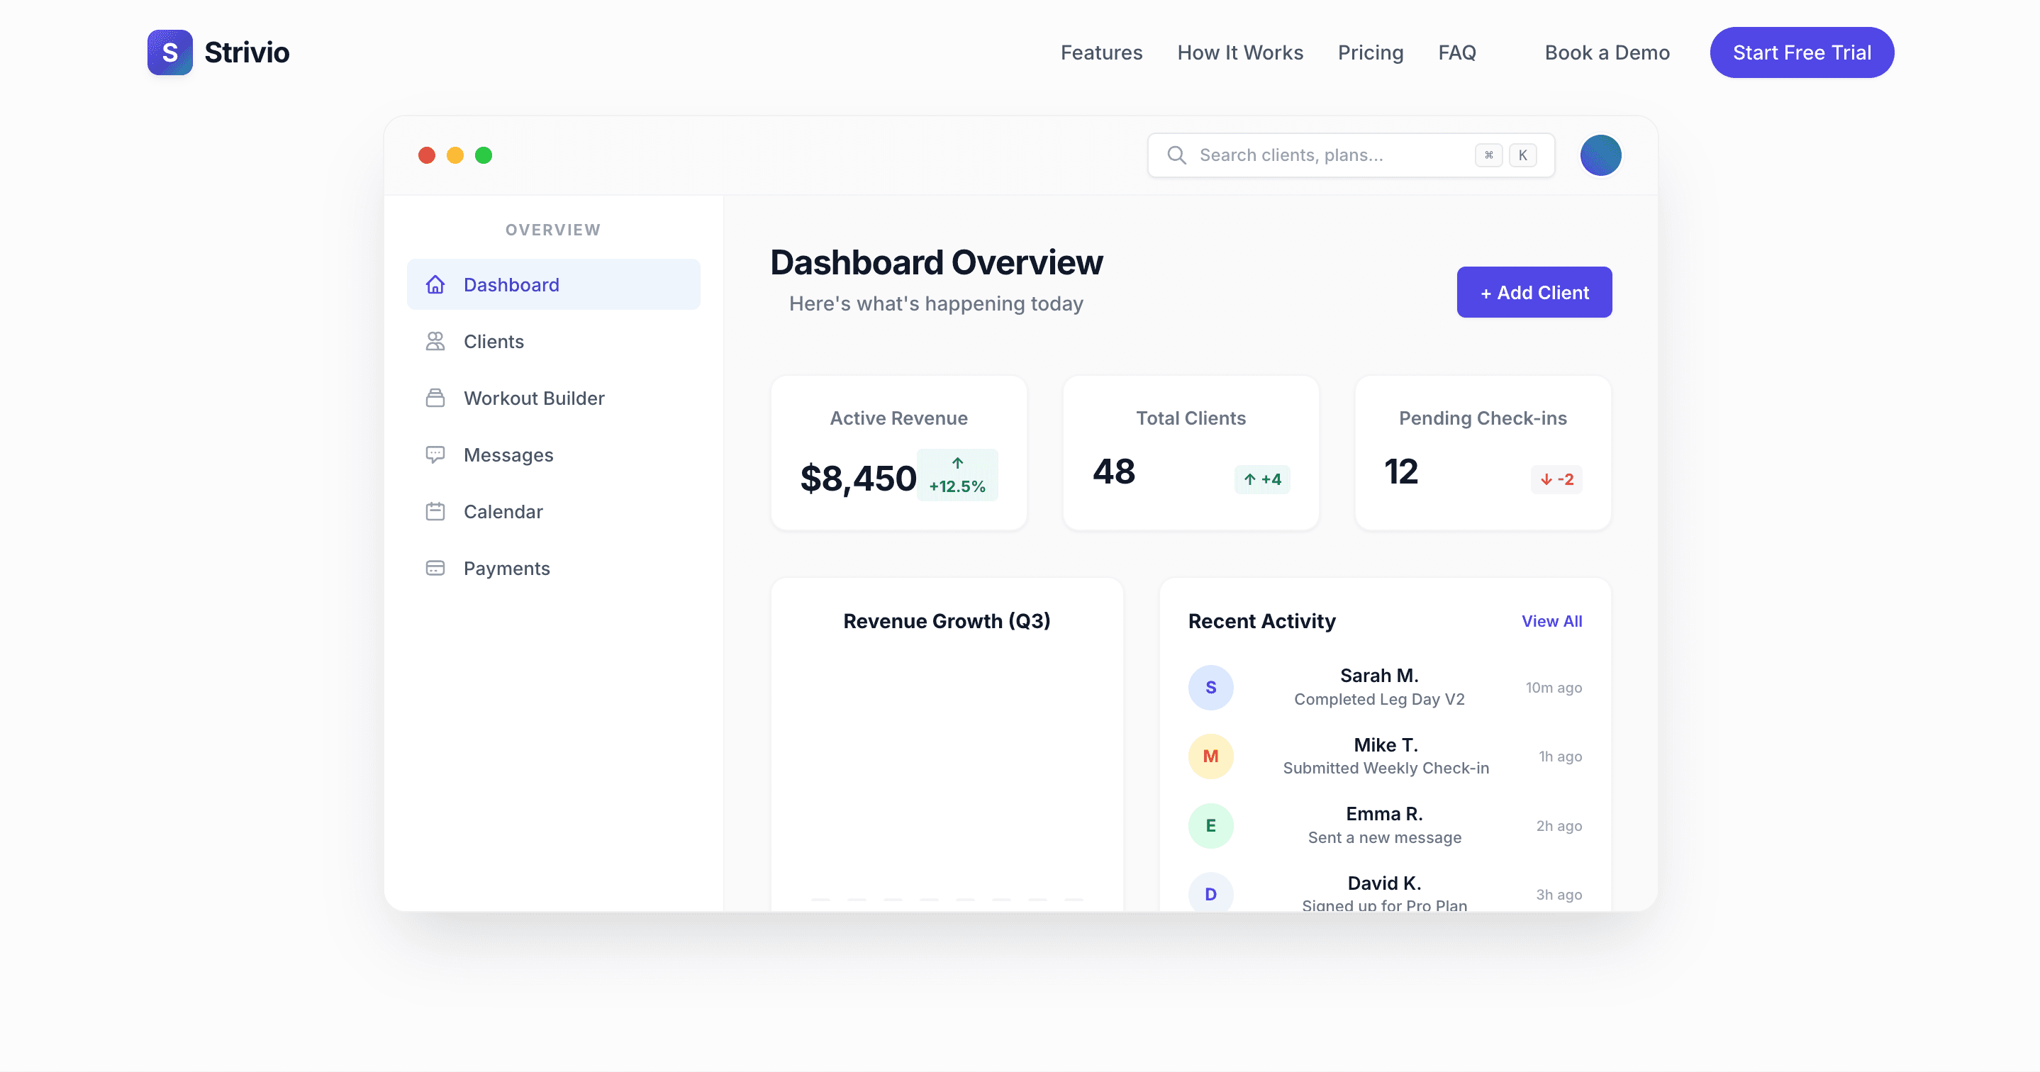Click the Book a Demo link

[x=1606, y=52]
